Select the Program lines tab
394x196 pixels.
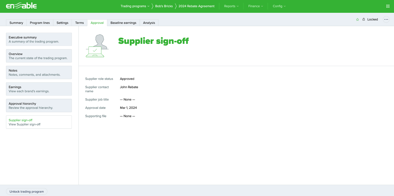pos(40,23)
